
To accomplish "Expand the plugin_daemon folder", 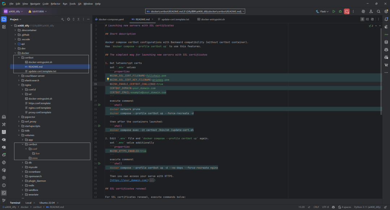I will [x=23, y=181].
